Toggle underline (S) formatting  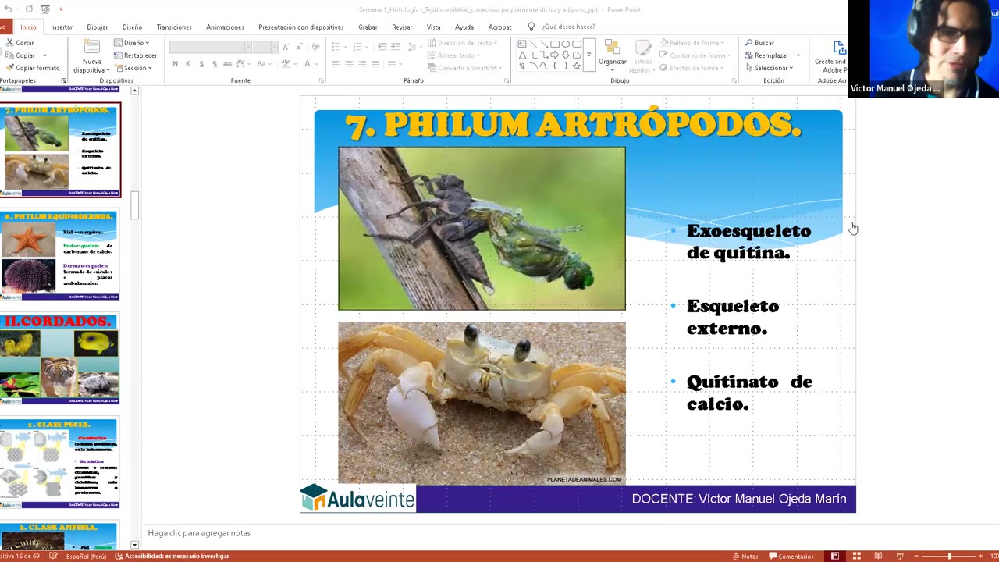pyautogui.click(x=201, y=64)
